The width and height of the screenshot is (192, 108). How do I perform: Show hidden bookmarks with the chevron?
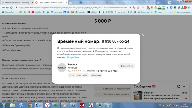(x=170, y=12)
